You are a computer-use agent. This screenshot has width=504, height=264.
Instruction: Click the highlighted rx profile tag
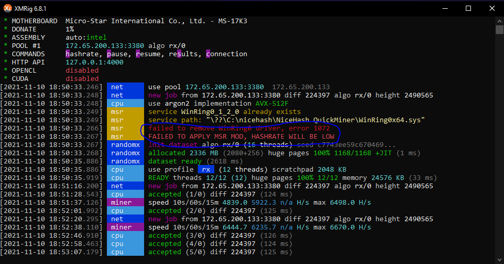click(206, 169)
